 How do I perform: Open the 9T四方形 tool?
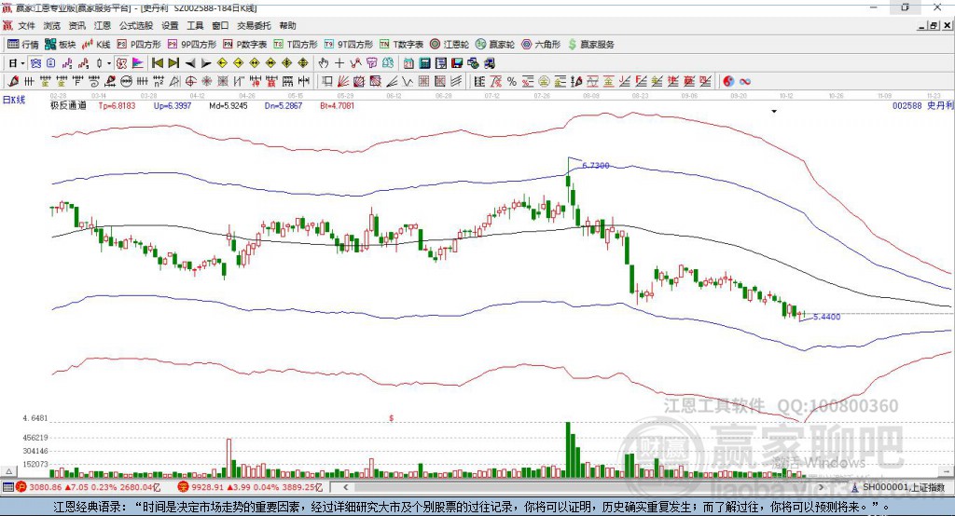(349, 45)
